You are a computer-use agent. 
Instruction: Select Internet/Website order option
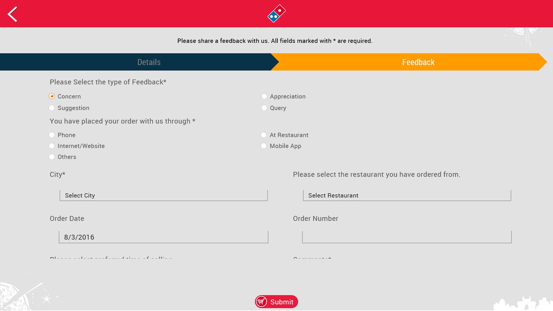[x=52, y=146]
